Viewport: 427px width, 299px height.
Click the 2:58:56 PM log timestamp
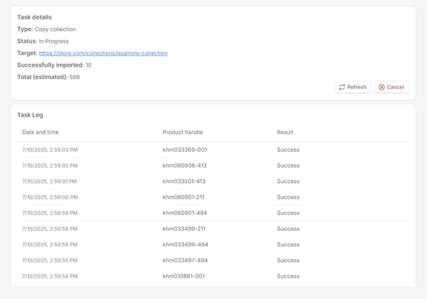(x=50, y=245)
